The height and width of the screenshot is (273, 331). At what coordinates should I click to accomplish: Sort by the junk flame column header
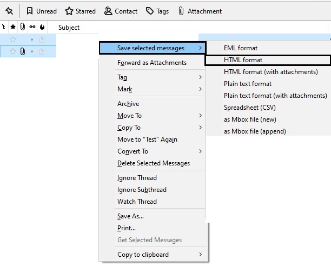pyautogui.click(x=42, y=27)
